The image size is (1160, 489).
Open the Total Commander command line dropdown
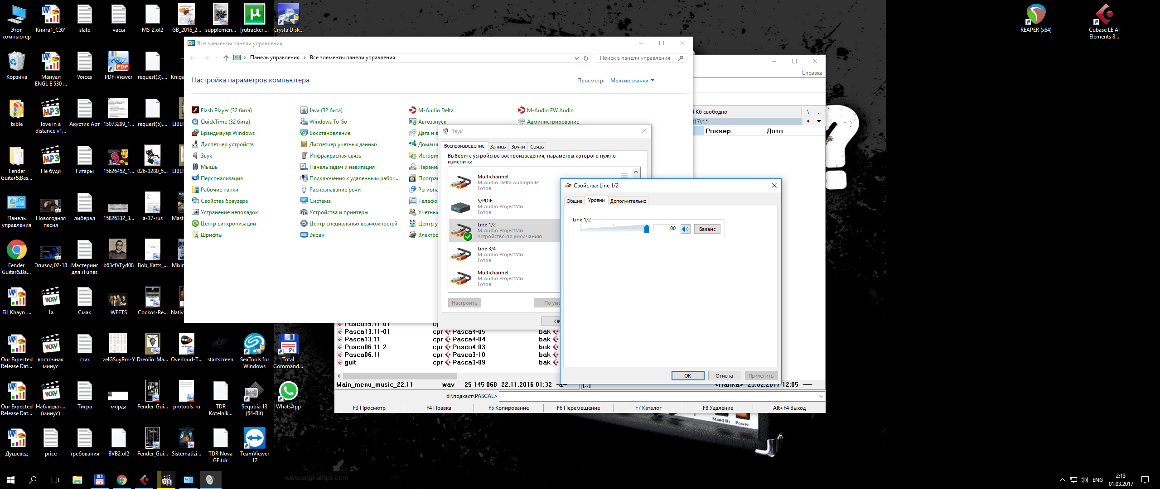coord(821,397)
